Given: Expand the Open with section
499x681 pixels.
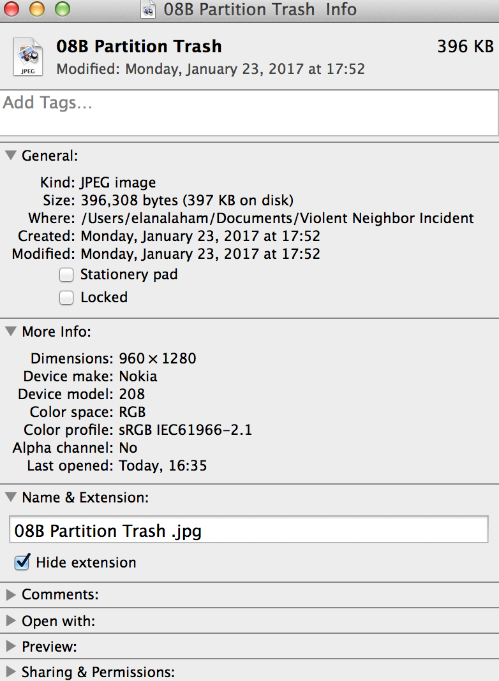Looking at the screenshot, I should coord(11,620).
